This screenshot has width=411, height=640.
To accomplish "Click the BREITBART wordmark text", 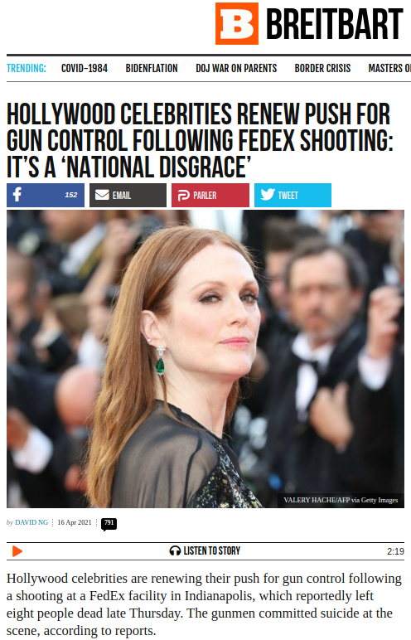I will click(335, 25).
